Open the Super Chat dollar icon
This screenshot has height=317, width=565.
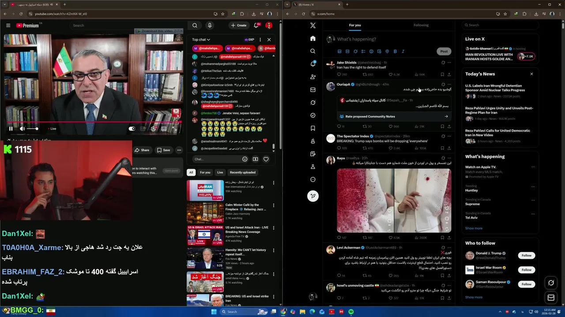(x=255, y=159)
